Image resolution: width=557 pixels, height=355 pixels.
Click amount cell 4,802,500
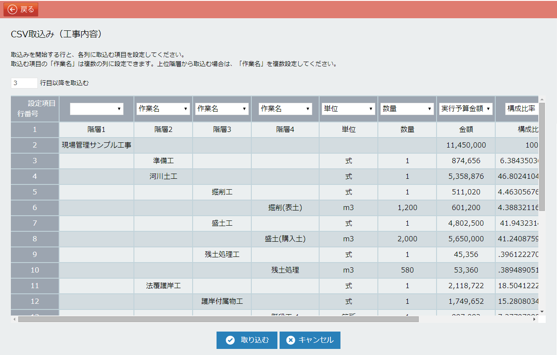[466, 223]
